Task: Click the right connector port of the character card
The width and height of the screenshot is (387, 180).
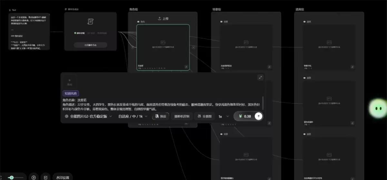Action: pyautogui.click(x=193, y=47)
